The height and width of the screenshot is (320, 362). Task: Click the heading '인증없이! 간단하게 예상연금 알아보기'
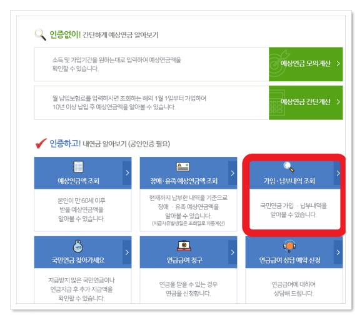(x=104, y=35)
